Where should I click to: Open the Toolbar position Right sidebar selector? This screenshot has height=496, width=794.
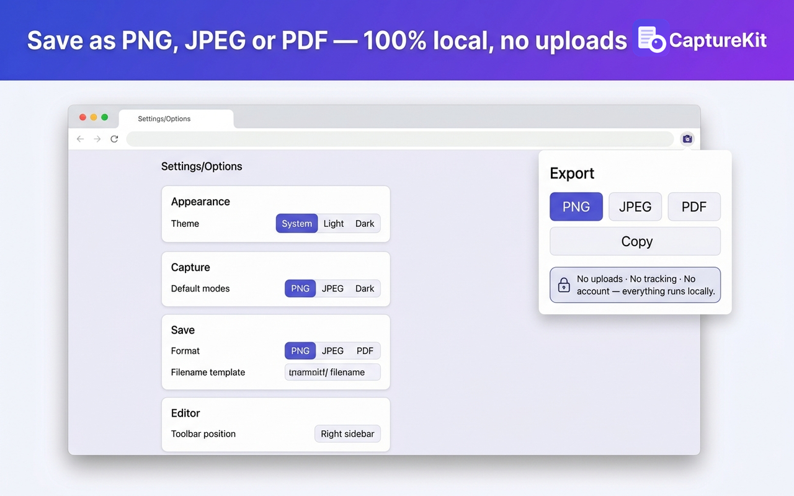[x=347, y=434]
